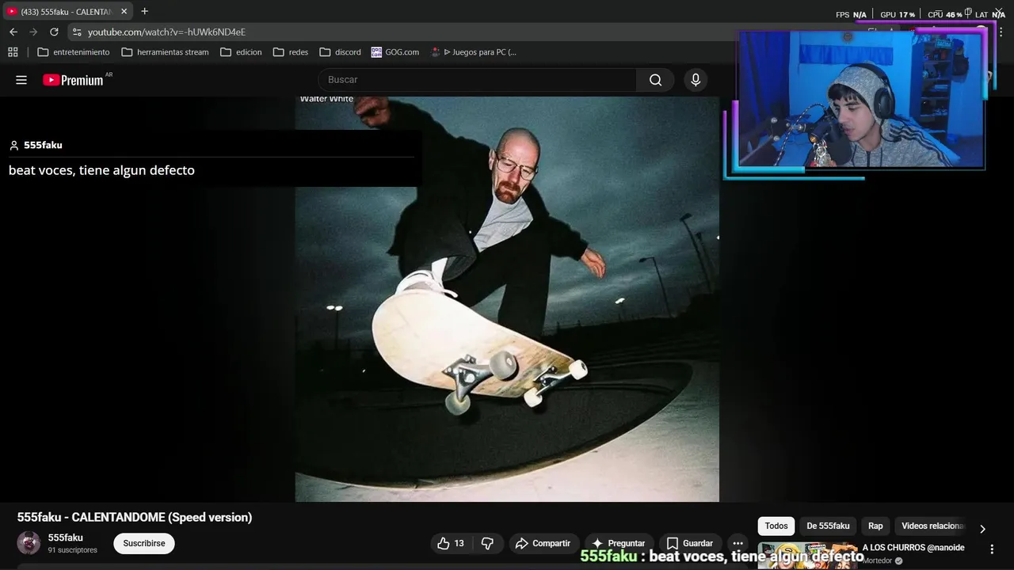1014x570 pixels.
Task: Dislike the video with thumbs down
Action: 487,544
